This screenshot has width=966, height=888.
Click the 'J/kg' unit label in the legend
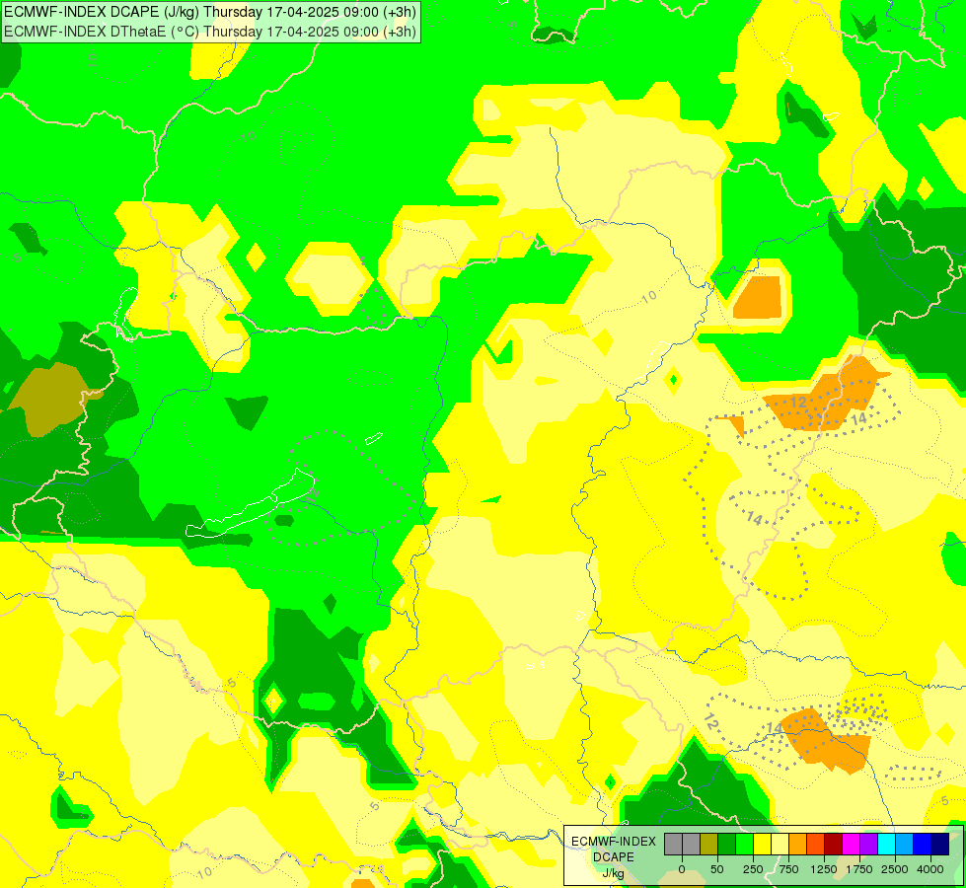(x=613, y=873)
